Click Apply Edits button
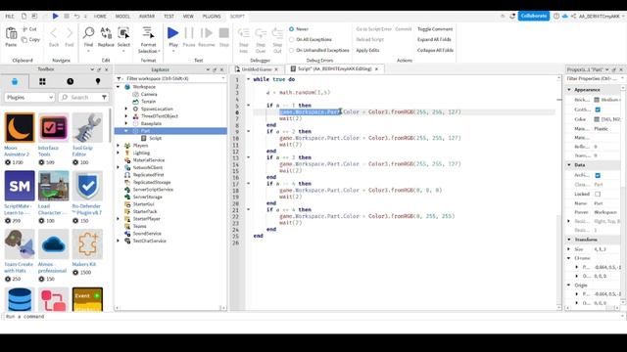Viewport: 627px width, 352px height. click(367, 50)
